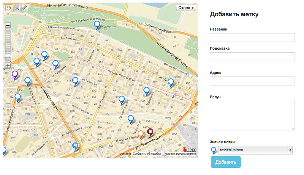This screenshot has width=304, height=175.
Task: Click the blue marker near ул. Пискунова
Action: tap(55, 64)
